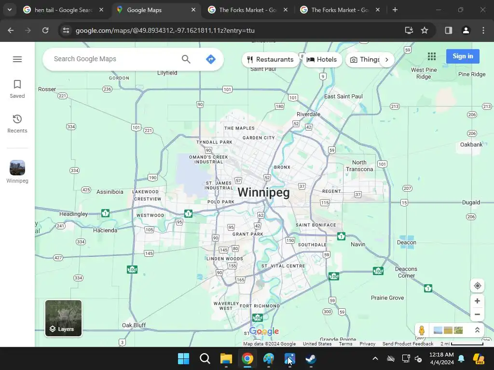This screenshot has height=370, width=494.
Task: Close the Google Maps tab
Action: (193, 10)
